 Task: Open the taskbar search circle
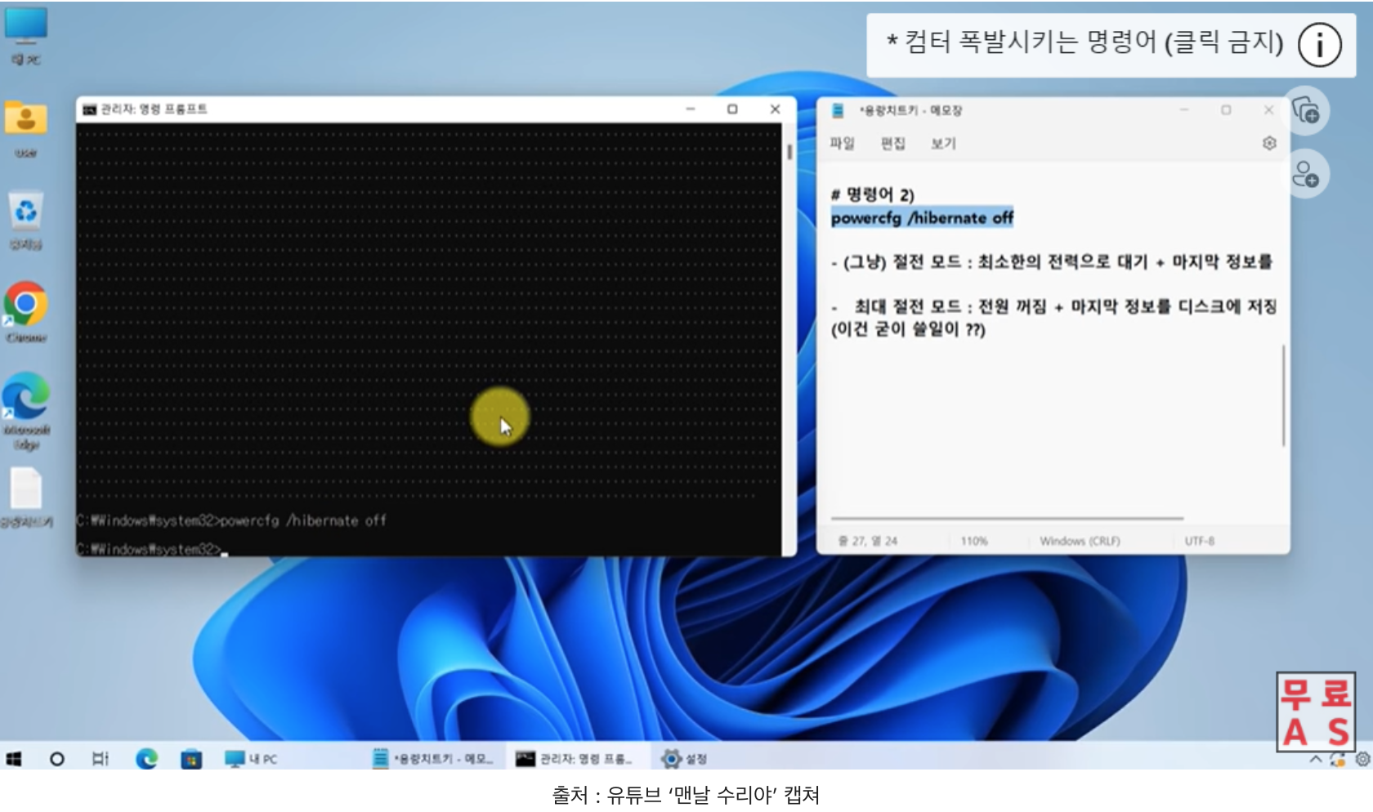click(57, 759)
